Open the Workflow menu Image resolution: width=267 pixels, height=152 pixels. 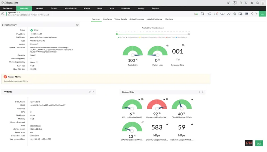coord(126,8)
